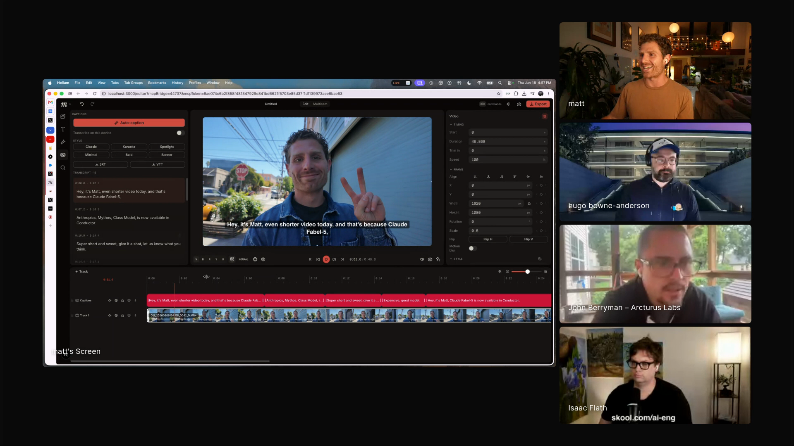
Task: Download captions as SRT
Action: (100, 164)
